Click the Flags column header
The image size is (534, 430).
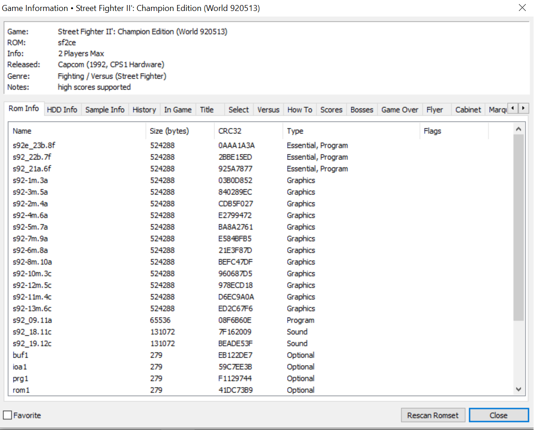[454, 131]
